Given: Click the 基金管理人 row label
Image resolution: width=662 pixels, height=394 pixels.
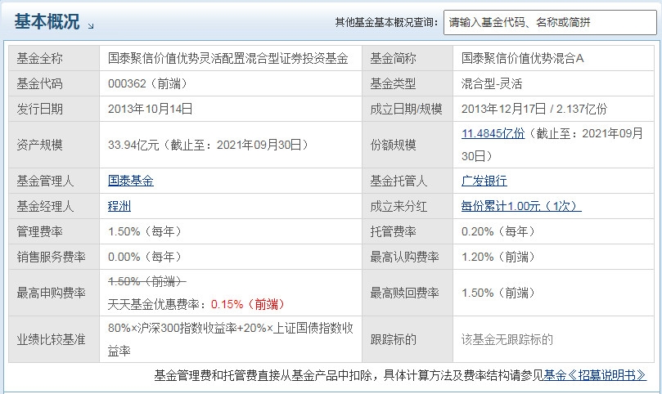Looking at the screenshot, I should coord(45,181).
